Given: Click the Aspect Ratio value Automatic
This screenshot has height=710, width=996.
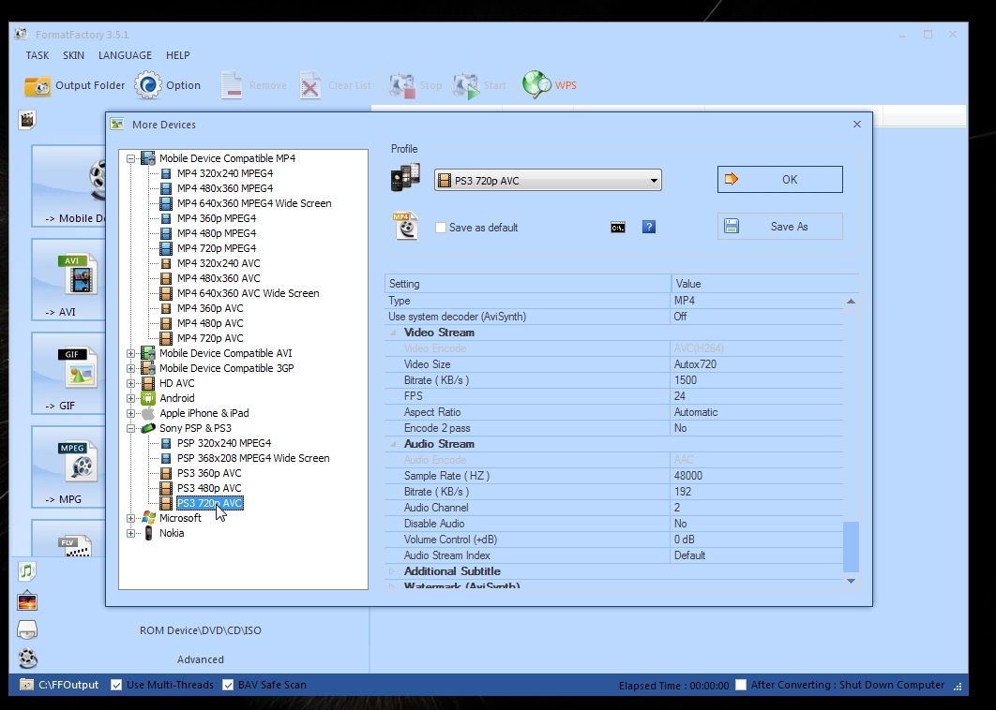Looking at the screenshot, I should point(696,412).
